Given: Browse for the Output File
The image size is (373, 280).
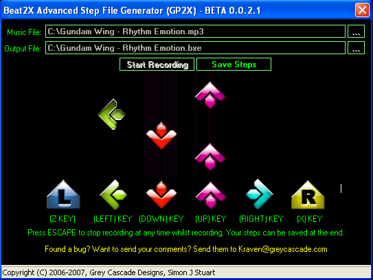Looking at the screenshot, I should pyautogui.click(x=356, y=48).
